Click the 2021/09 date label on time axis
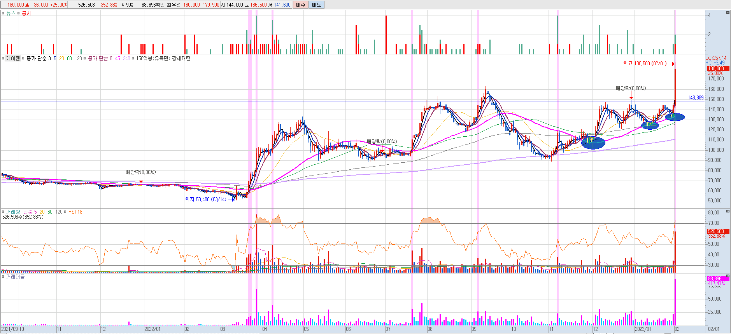731x334 pixels. click(9, 329)
